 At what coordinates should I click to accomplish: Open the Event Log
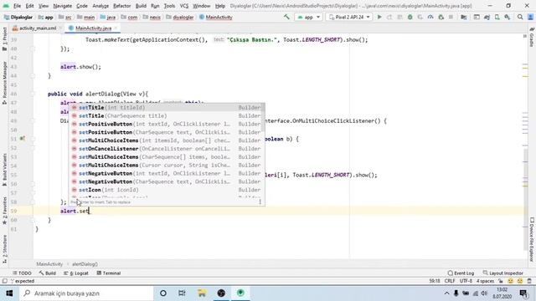(461, 273)
